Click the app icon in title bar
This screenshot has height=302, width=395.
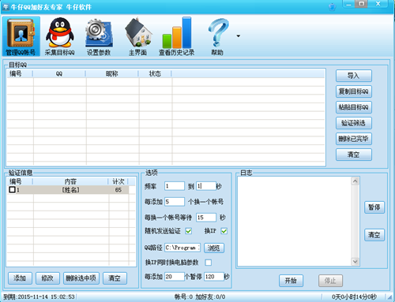tap(6, 6)
